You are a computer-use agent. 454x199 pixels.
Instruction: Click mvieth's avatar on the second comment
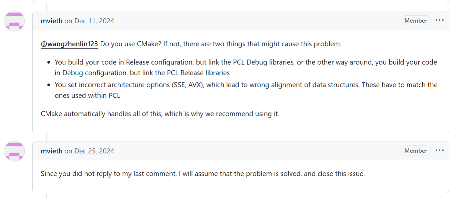[x=14, y=151]
